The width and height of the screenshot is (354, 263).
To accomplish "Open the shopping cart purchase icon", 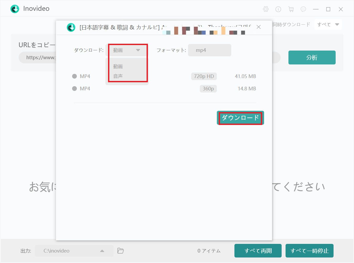I will click(291, 9).
